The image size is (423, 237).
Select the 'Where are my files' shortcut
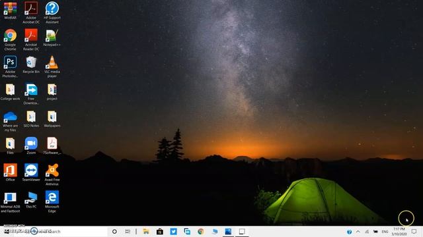[11, 121]
